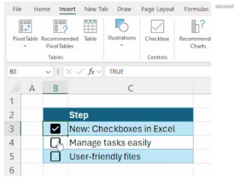240x180 pixels.
Task: Click the PivotTable icon
Action: click(25, 26)
